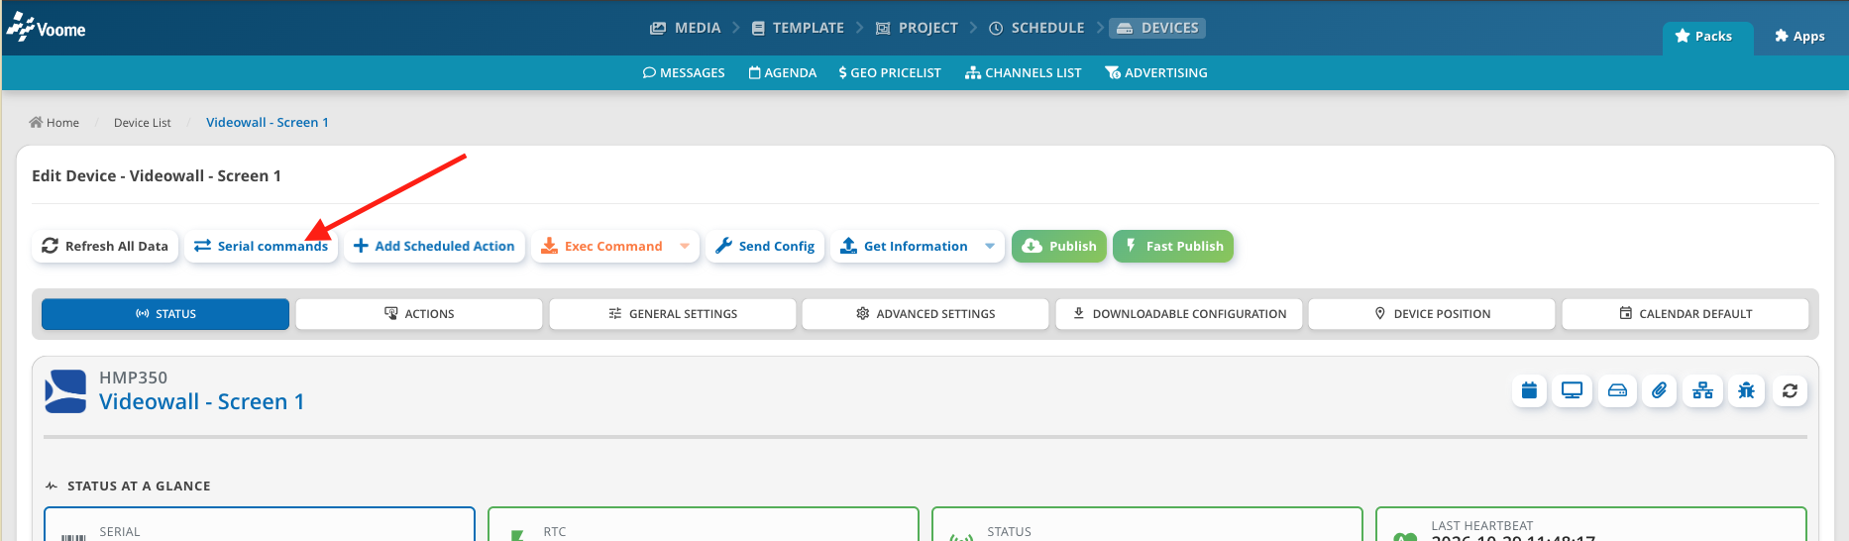Screen dimensions: 1849x541
Task: Click Get Information button
Action: pyautogui.click(x=904, y=246)
